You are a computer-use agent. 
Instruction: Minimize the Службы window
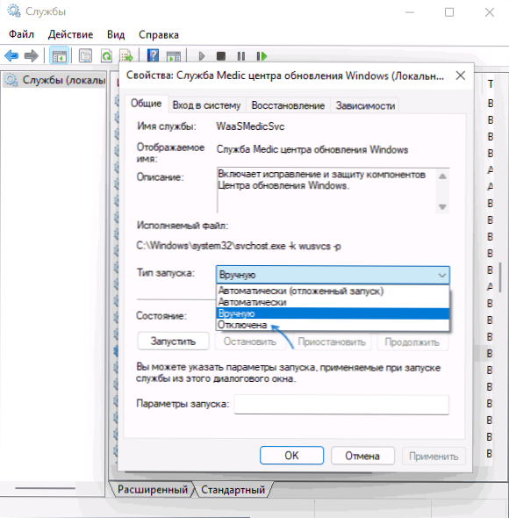(x=410, y=12)
